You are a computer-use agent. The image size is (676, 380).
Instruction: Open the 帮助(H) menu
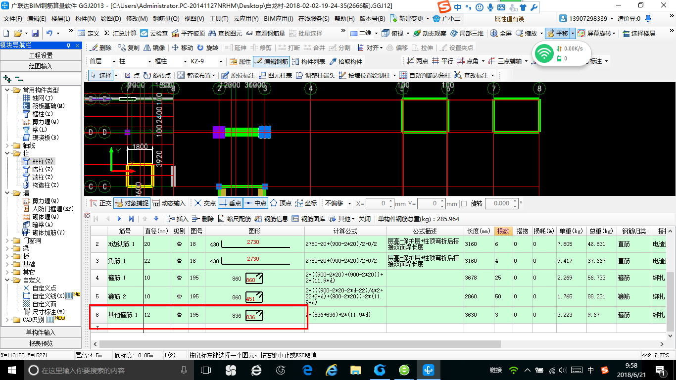pyautogui.click(x=344, y=19)
